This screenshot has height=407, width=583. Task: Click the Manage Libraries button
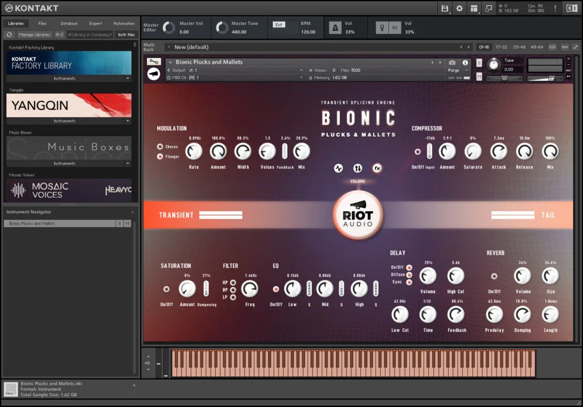34,35
